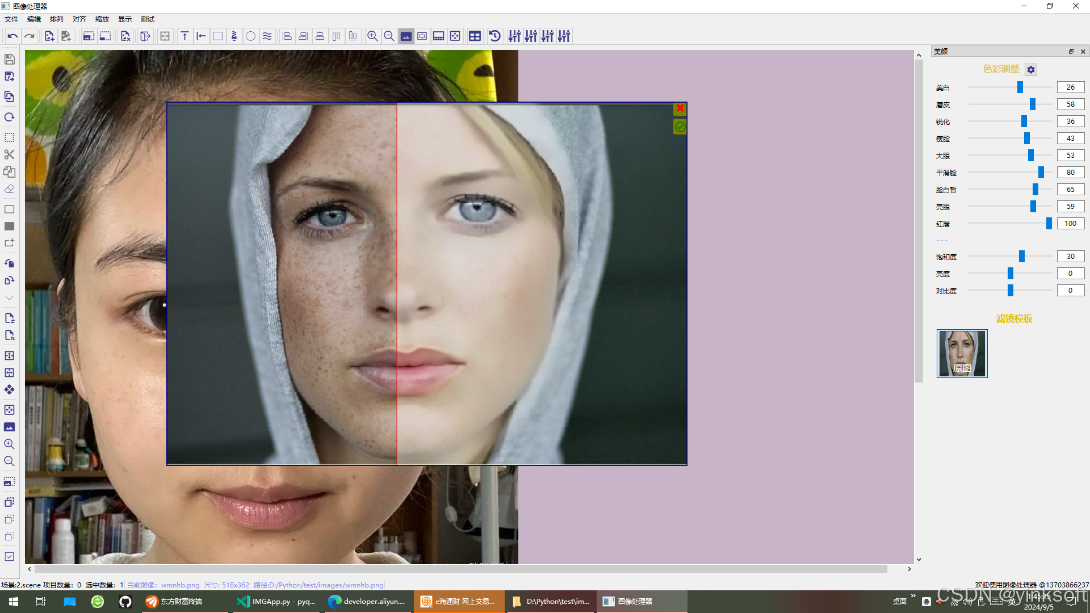Select the 原图 filter template thumbnail
The width and height of the screenshot is (1090, 613).
tap(962, 354)
